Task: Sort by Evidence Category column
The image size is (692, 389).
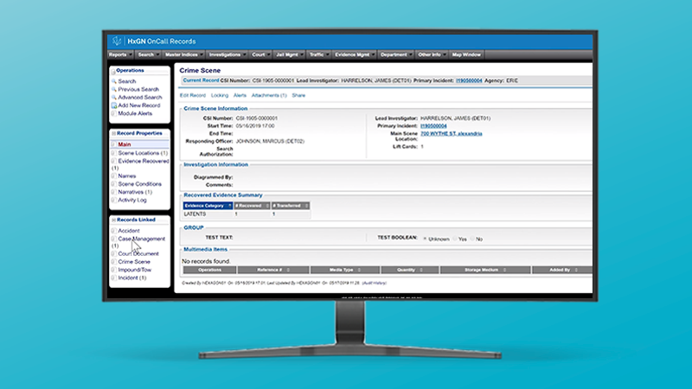Action: (x=208, y=206)
